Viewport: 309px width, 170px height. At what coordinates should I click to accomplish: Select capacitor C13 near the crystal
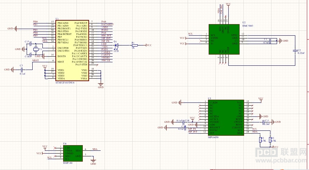[x=31, y=44]
